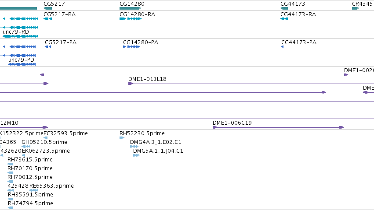Select the DMG4A.3_1.E02.C1 feature arrows
Viewport: 374px width, 210px height.
pos(134,147)
